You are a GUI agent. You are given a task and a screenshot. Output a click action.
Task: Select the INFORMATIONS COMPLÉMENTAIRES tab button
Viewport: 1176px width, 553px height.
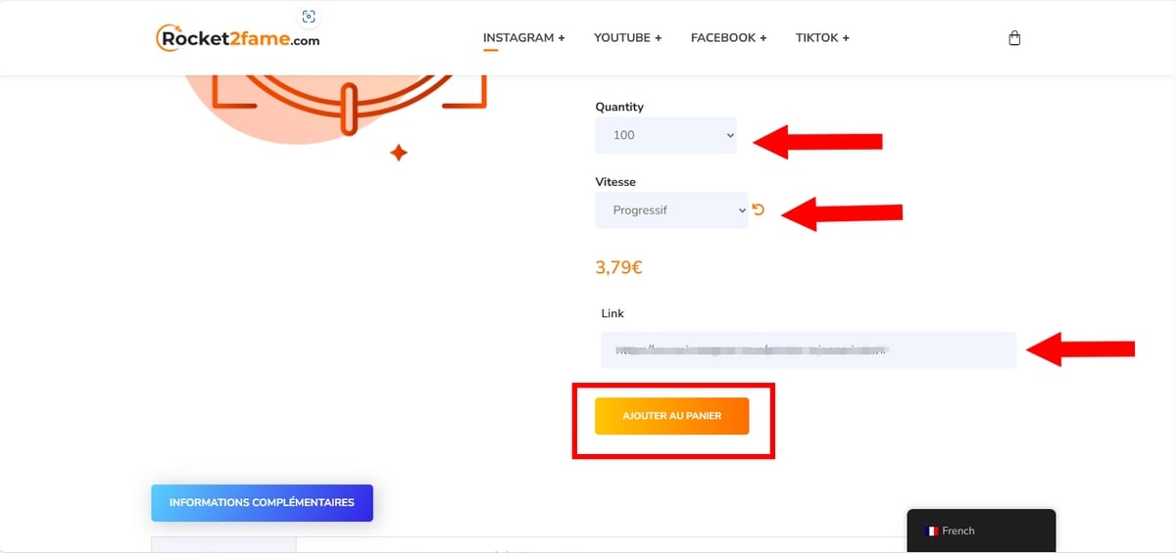(x=262, y=502)
